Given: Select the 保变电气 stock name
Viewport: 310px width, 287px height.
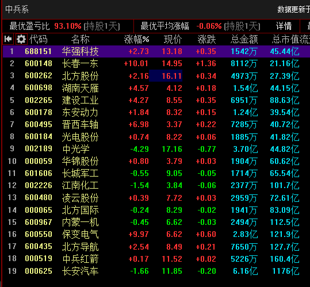Looking at the screenshot, I should point(81,234).
